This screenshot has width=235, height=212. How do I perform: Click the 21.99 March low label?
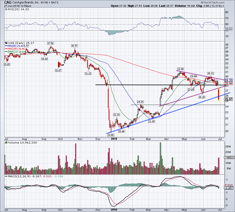151,121
